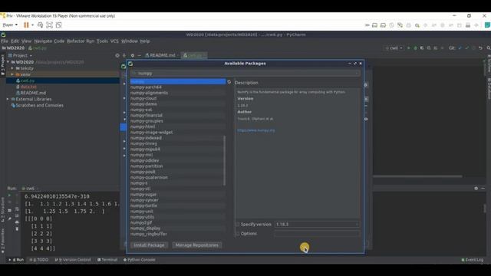Open the Refactor menu
The image size is (491, 276).
point(75,41)
